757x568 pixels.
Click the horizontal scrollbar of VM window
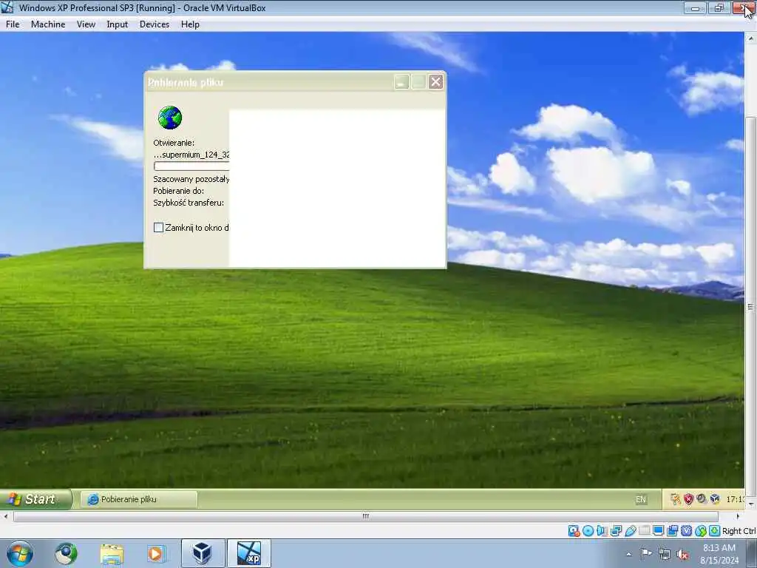pos(365,516)
